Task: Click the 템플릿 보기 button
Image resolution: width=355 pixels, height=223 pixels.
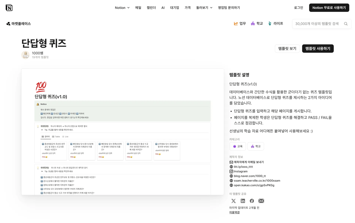Action: click(x=287, y=48)
